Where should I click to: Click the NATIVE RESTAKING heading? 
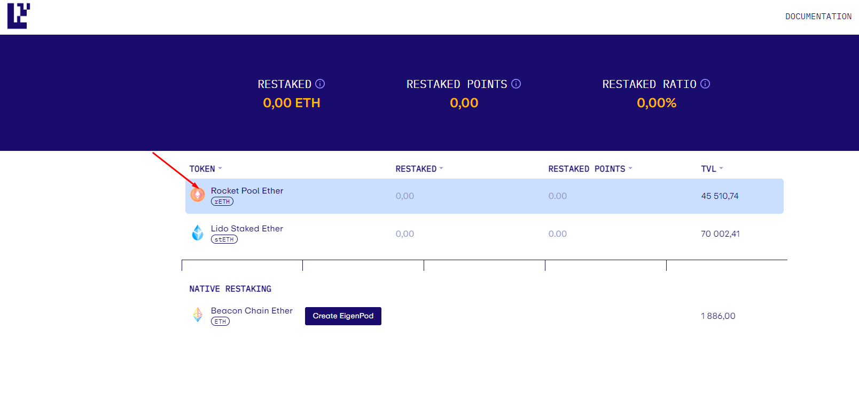(x=230, y=289)
